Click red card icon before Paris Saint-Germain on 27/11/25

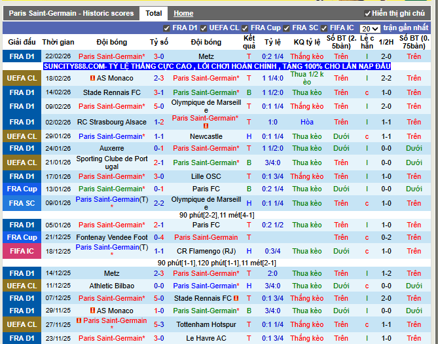(x=79, y=321)
